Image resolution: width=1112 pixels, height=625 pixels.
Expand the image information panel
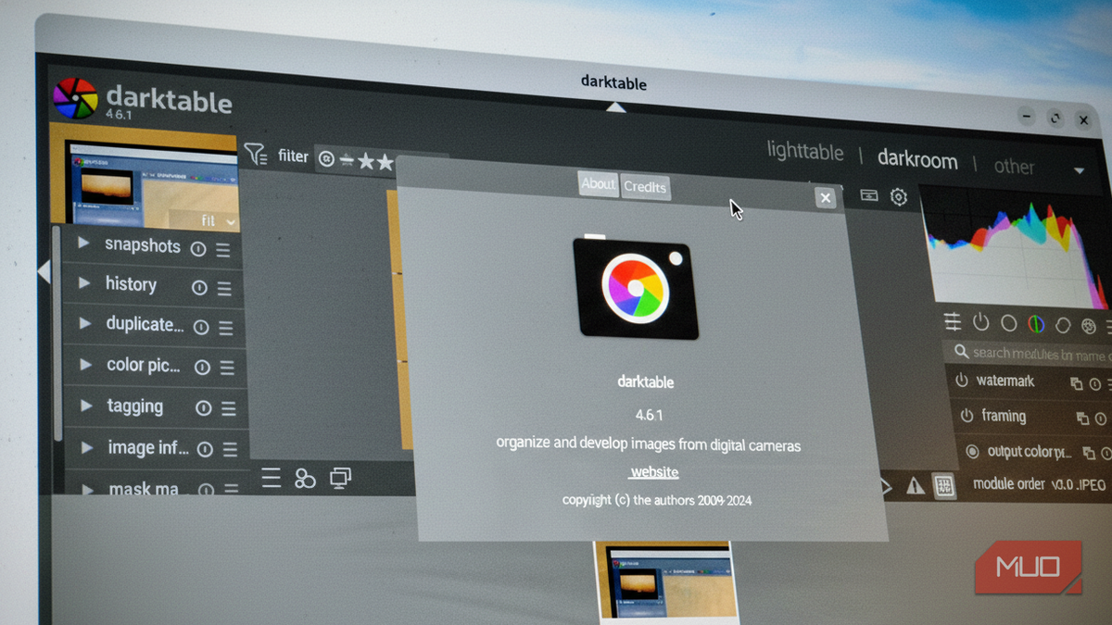(x=88, y=447)
